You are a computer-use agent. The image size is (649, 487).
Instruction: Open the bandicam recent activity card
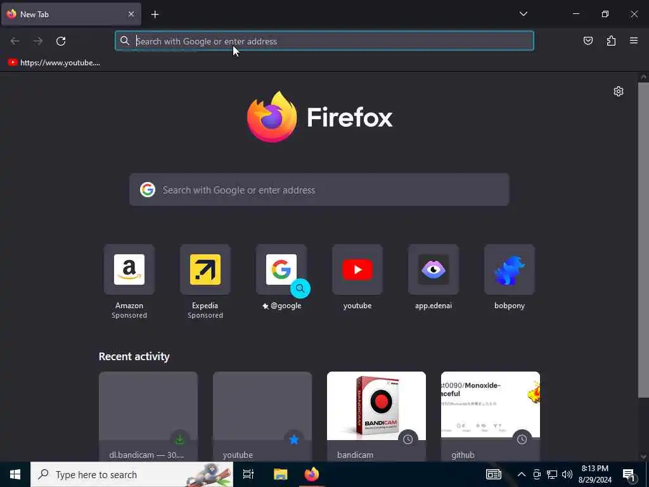tap(376, 416)
